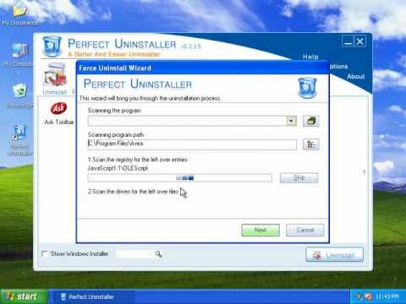
Task: Click the small arrow on right panel edge
Action: coord(364,171)
